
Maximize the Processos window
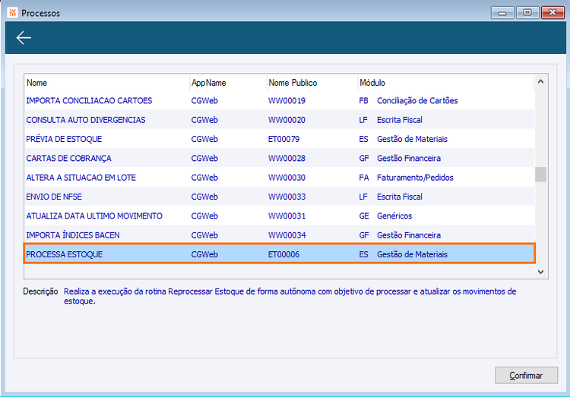click(x=527, y=13)
